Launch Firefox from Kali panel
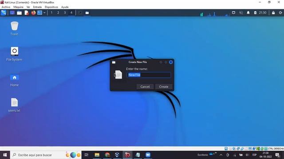The height and width of the screenshot is (159, 284). point(33,13)
